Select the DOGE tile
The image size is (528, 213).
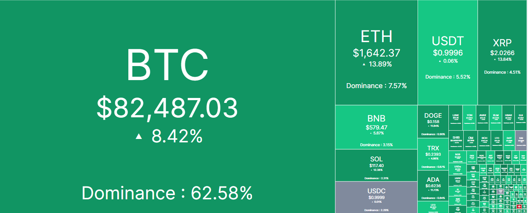click(x=433, y=121)
